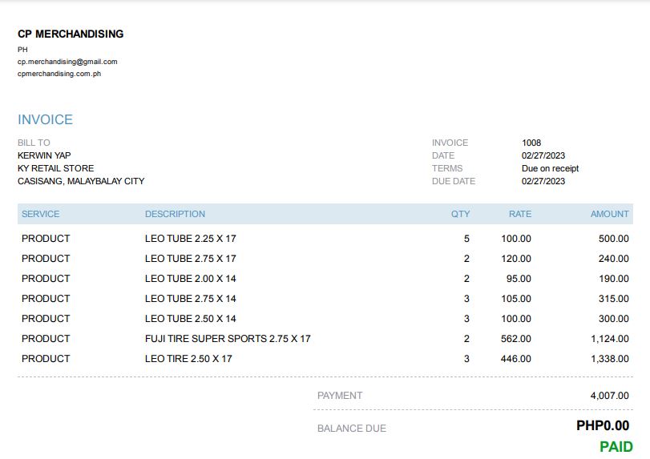
Task: Select the FUJI TIRE SUPER SPORTS 2.75 X 17 description
Action: coord(228,339)
